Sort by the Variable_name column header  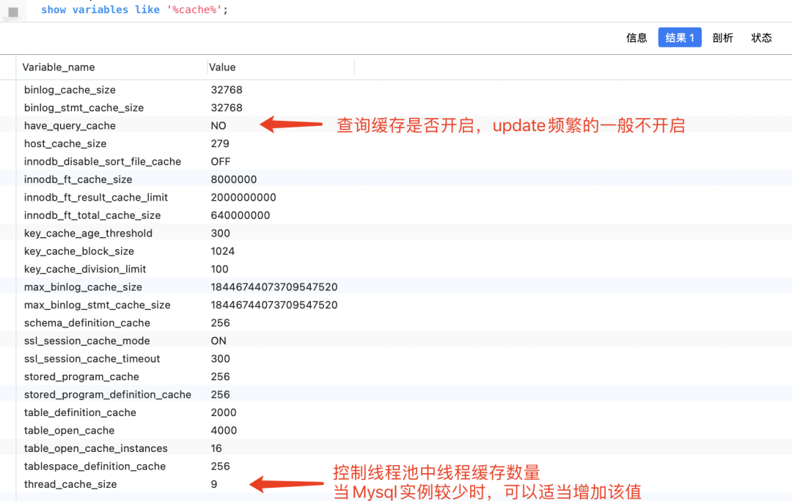pyautogui.click(x=59, y=67)
